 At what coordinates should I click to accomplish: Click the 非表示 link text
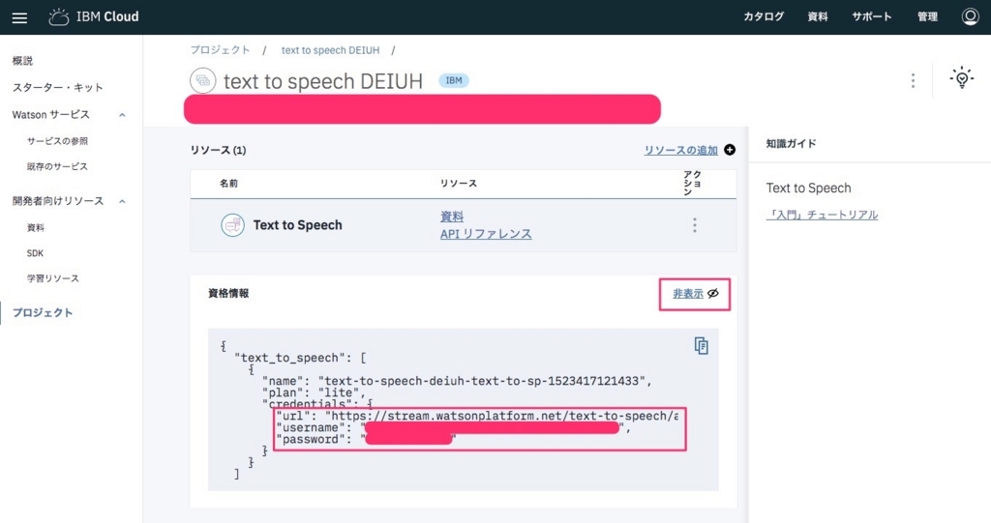(688, 293)
